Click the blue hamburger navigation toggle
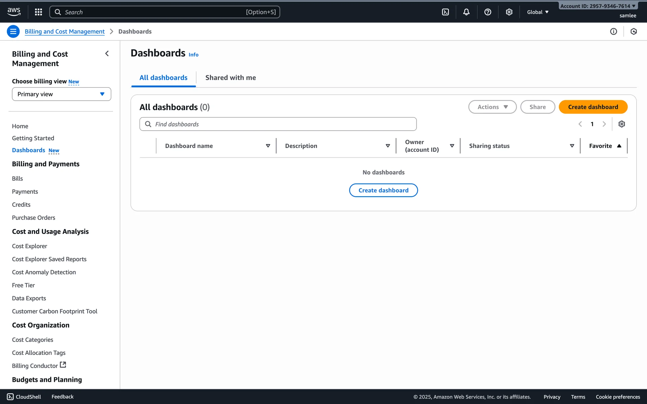The image size is (647, 404). (x=13, y=31)
